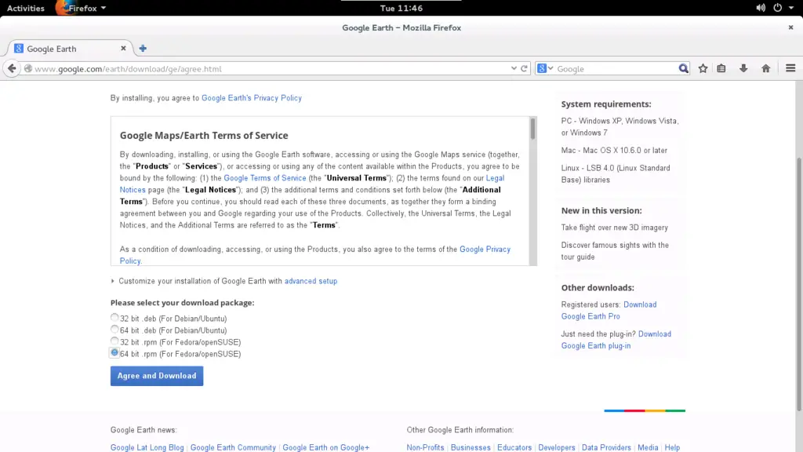This screenshot has width=803, height=452.
Task: Switch to the Google Earth tab
Action: pos(71,48)
